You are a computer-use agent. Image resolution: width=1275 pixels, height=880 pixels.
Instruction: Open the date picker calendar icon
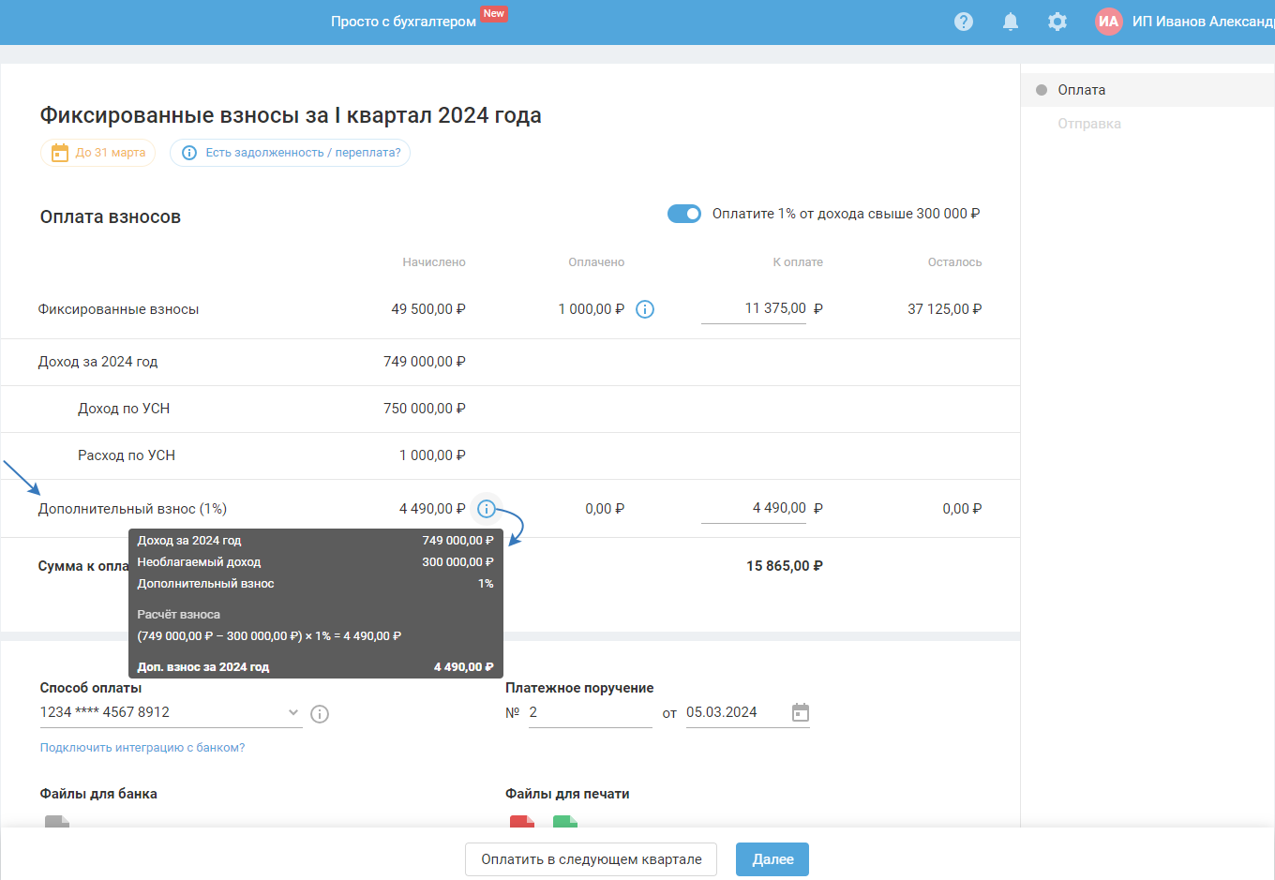point(801,712)
